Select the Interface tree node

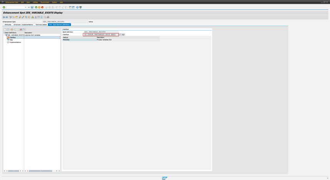click(x=12, y=37)
